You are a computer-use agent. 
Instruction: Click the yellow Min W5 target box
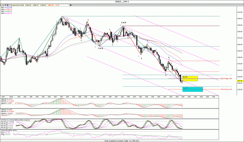[x=190, y=79]
